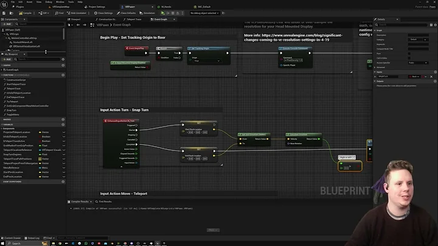
Task: Switch to the Project Settings tab
Action: (x=95, y=7)
